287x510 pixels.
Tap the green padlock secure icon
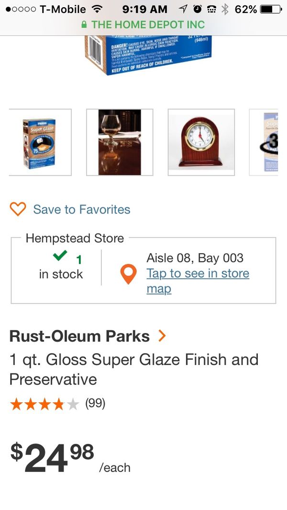pos(85,24)
